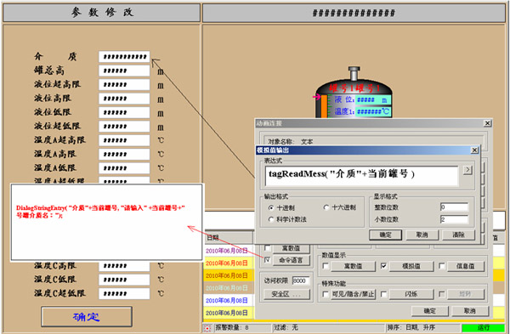Click the tank graphic's top valve

(354, 73)
